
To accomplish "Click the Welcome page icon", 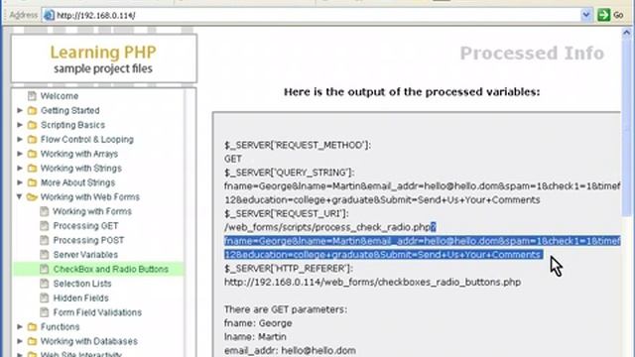I will tap(32, 96).
